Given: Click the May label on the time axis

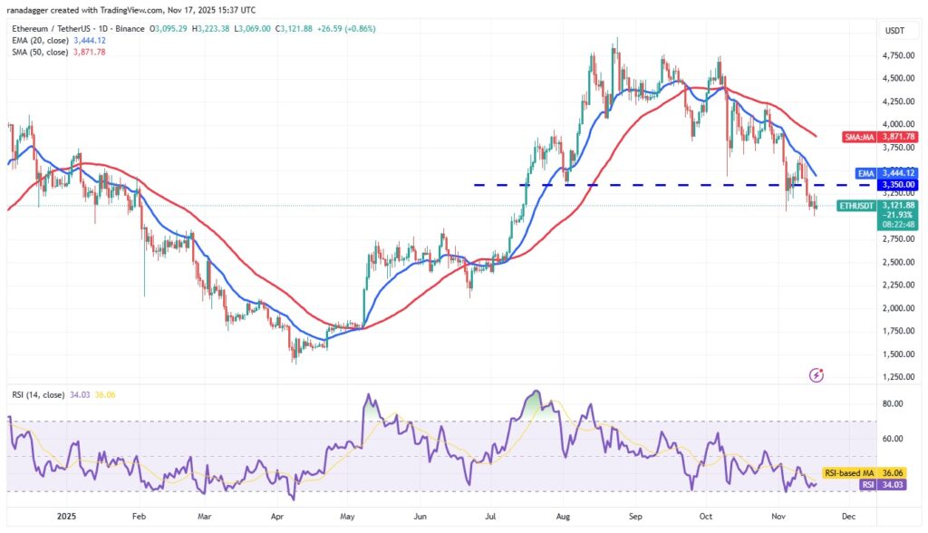Looking at the screenshot, I should [348, 515].
